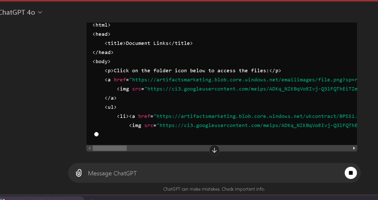Click the "</a>" closing tag line
Screen dimensions: 378x200
click(111, 98)
